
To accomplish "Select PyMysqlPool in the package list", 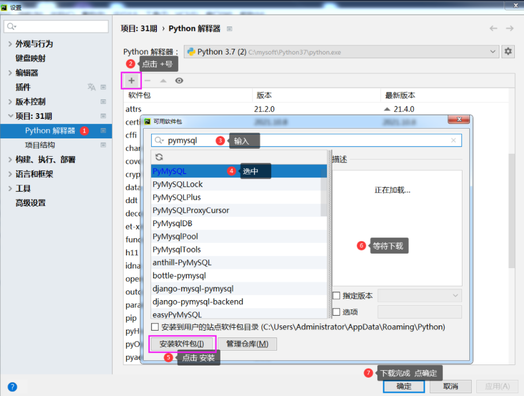I will coord(238,236).
